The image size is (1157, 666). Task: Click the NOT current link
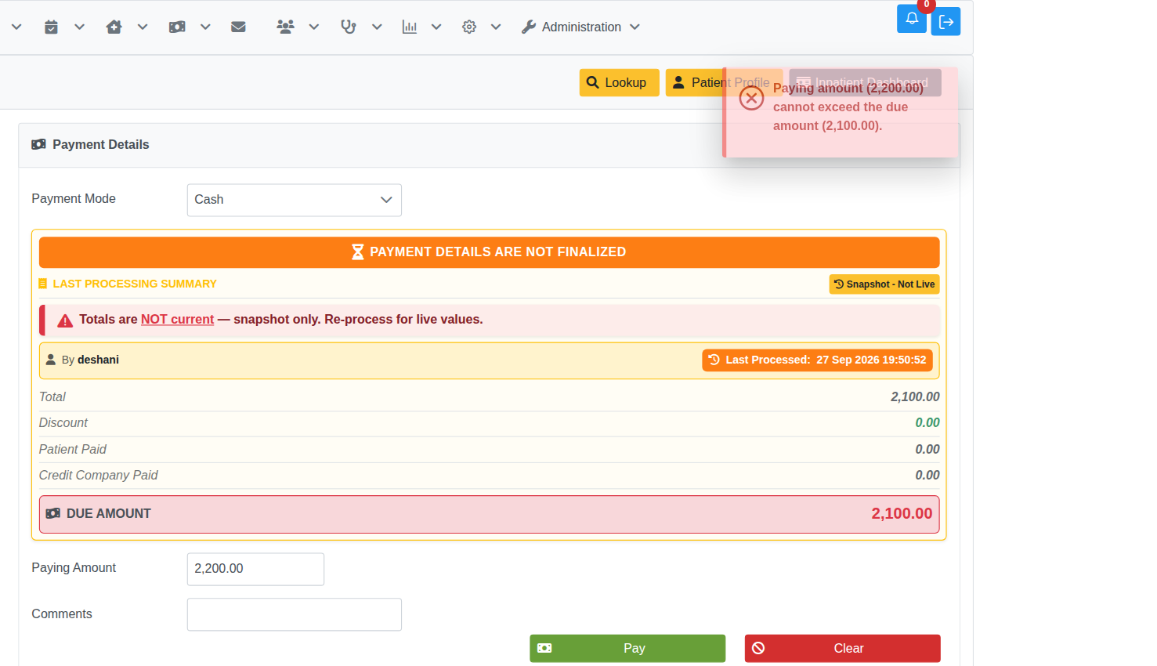(177, 319)
